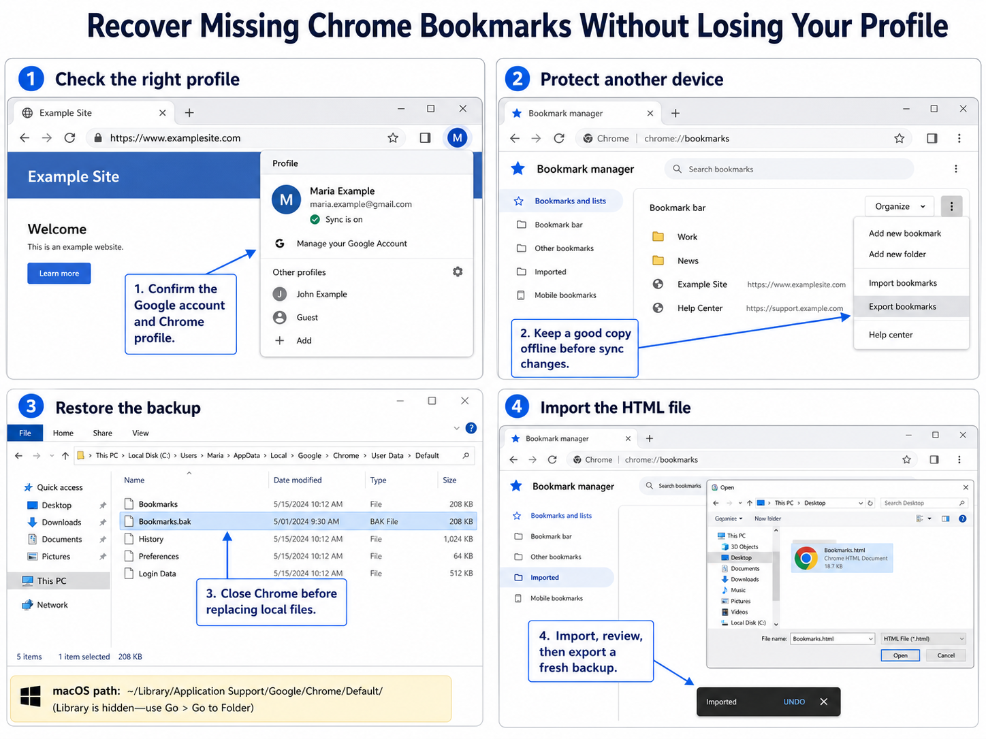Choose Import bookmarks from the menu
Viewport: 986px width, 739px height.
(911, 283)
